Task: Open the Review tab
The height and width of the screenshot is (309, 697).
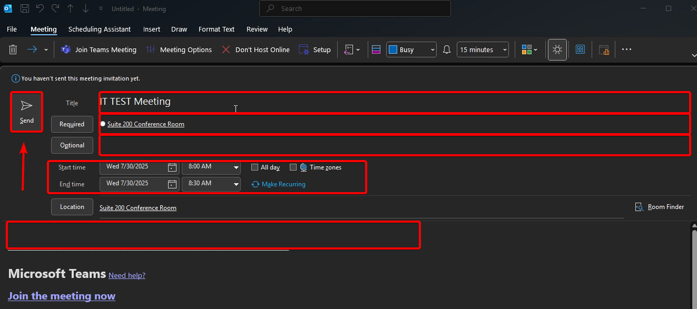Action: click(x=257, y=29)
